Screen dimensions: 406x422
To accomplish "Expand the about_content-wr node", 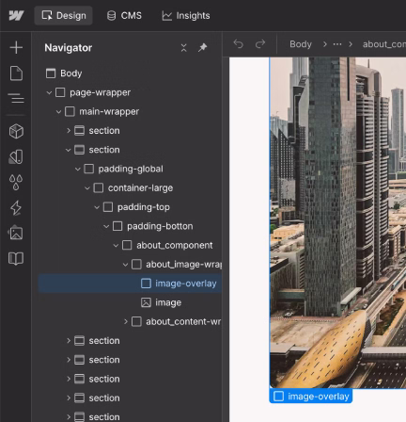I will (x=125, y=321).
